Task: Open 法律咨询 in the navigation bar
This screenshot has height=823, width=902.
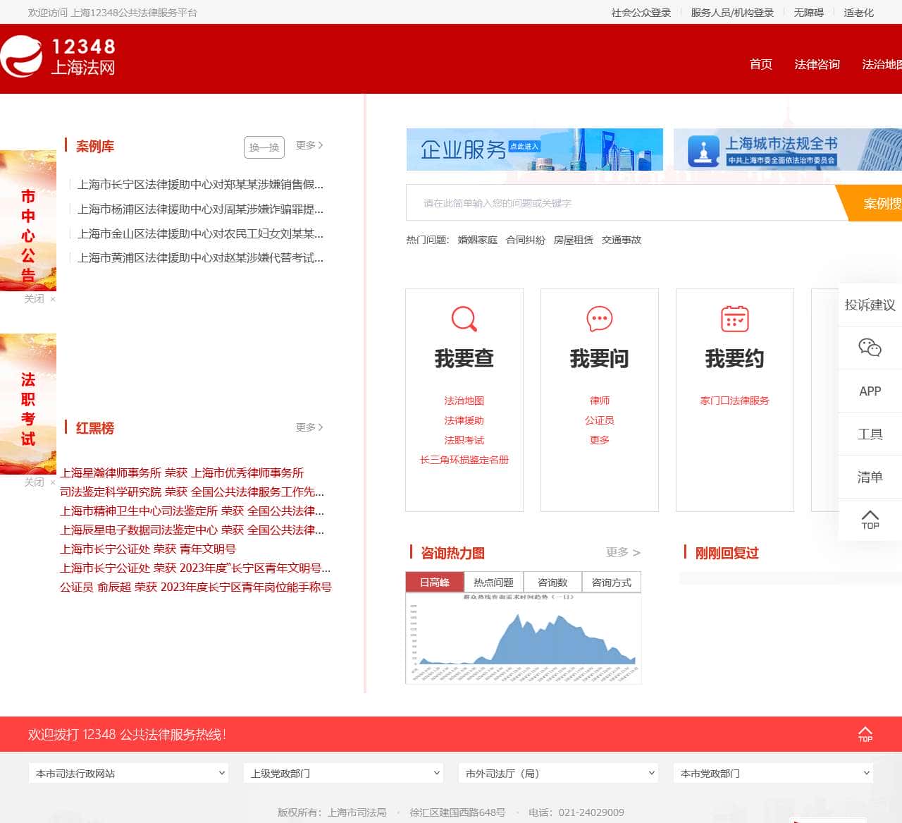Action: pos(817,64)
